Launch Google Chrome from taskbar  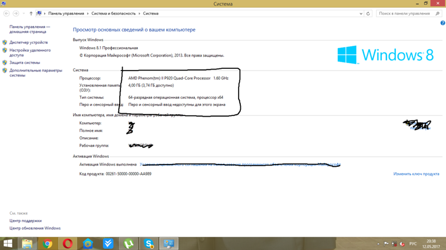click(47, 243)
